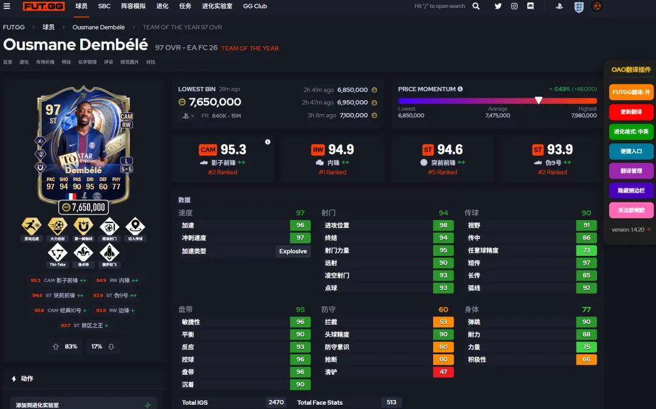
Task: Click the price momentum slider marker
Action: click(538, 100)
